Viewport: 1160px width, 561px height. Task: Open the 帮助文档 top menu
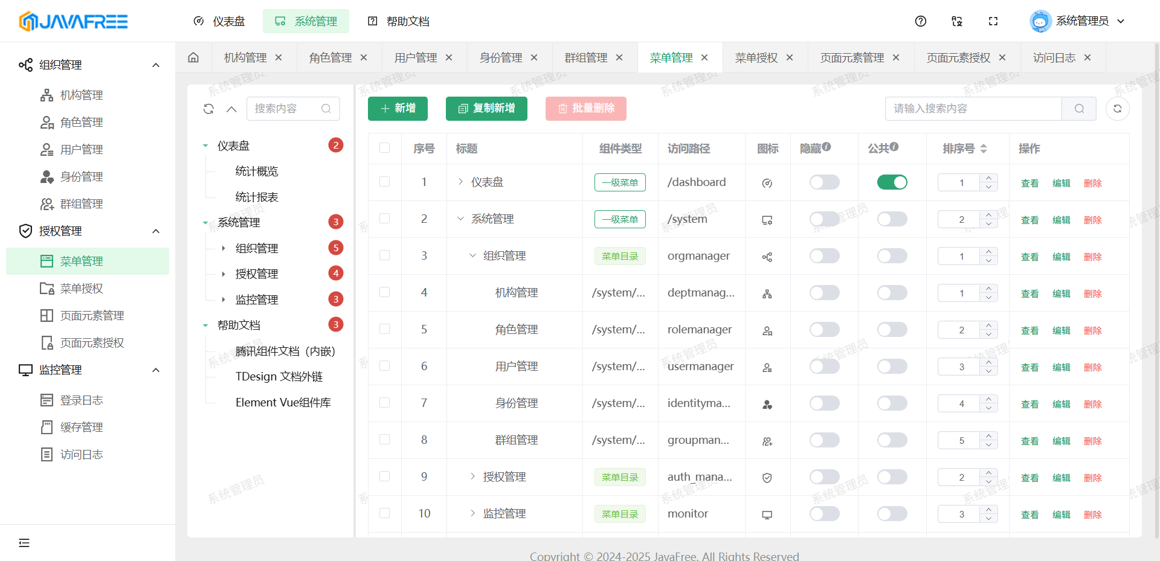(399, 21)
